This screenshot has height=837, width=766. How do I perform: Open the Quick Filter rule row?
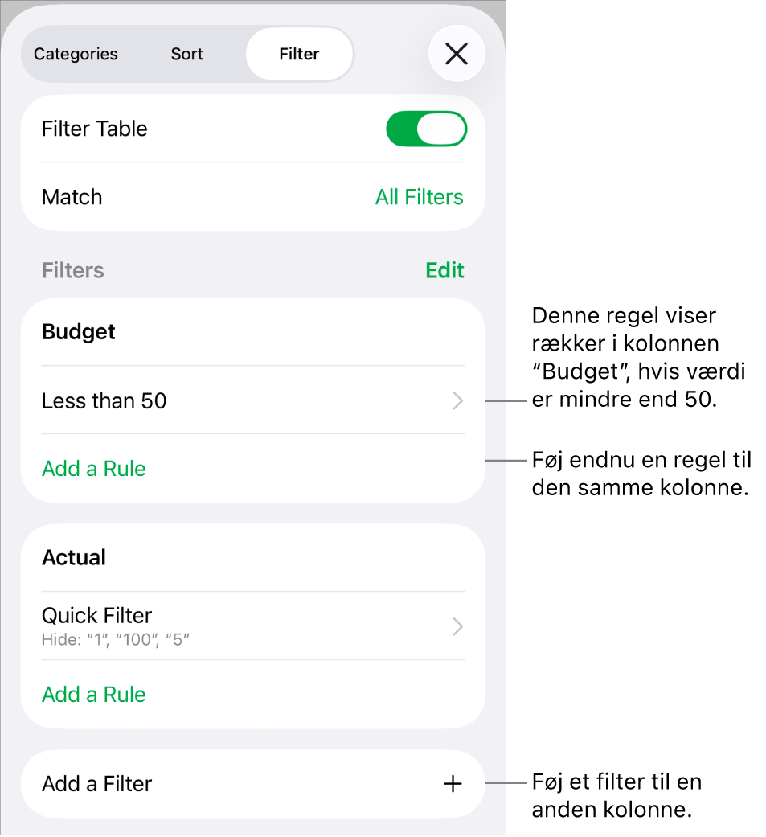click(253, 626)
